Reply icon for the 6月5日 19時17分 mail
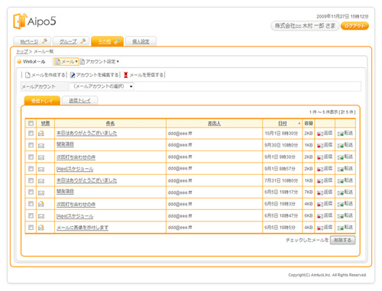 (x=320, y=192)
